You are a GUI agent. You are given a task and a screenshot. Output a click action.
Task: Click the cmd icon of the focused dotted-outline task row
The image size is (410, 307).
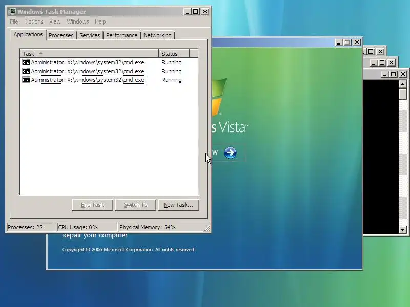coord(26,80)
